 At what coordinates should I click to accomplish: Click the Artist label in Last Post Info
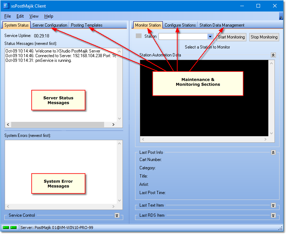coord(144,184)
